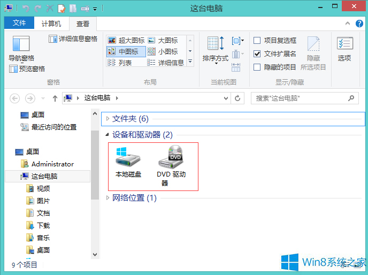Viewport: 368px width, 275px height.
Task: Click the window system icon in title bar
Action: [9, 8]
